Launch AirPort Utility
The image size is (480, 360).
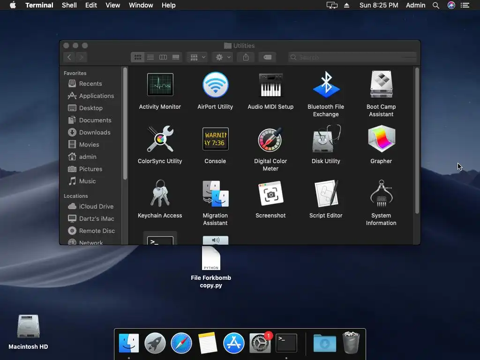click(215, 85)
